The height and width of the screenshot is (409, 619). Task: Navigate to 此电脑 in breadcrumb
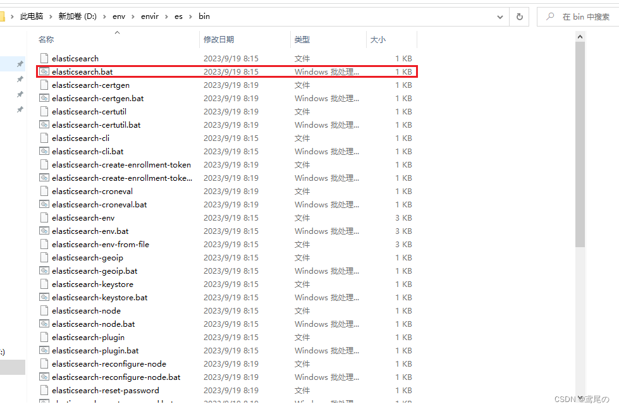32,16
